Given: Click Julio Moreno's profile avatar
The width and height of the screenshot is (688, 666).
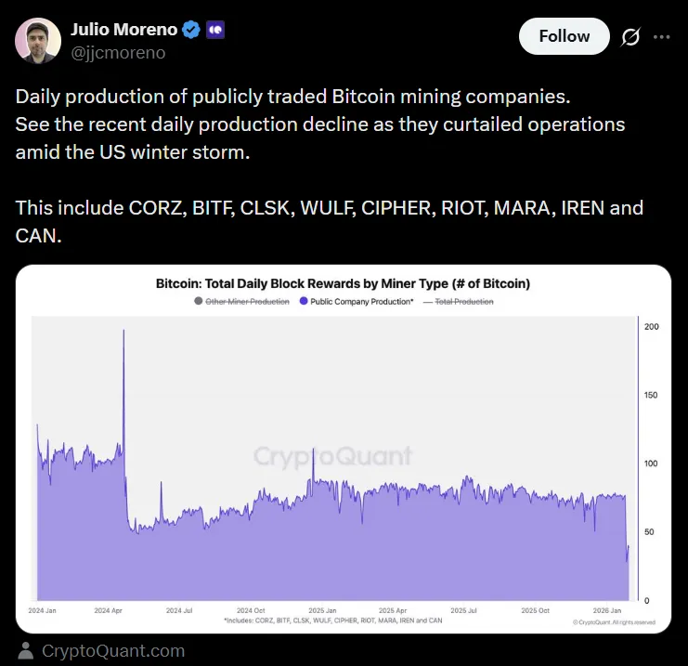Looking at the screenshot, I should [38, 41].
